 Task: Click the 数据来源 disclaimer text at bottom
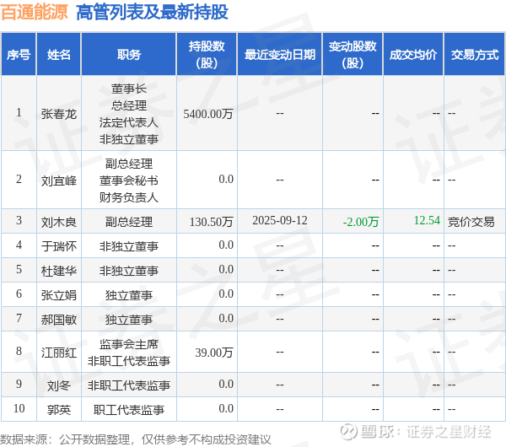(x=136, y=439)
